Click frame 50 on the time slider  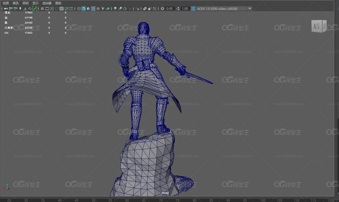[x=93, y=200]
